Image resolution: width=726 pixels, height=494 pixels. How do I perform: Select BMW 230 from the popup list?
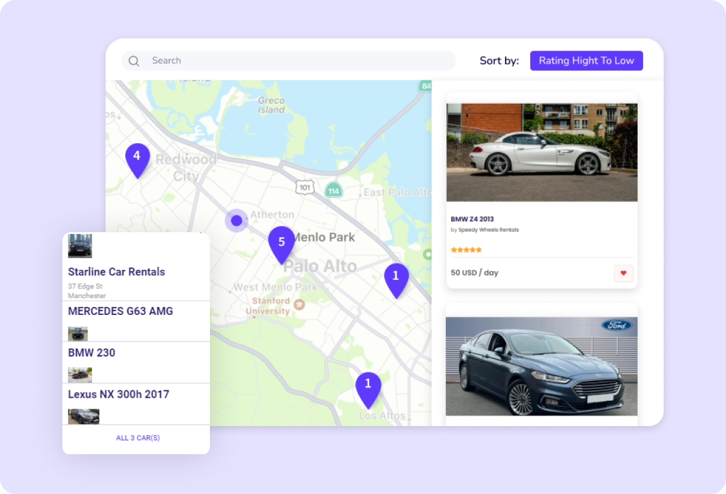point(91,353)
